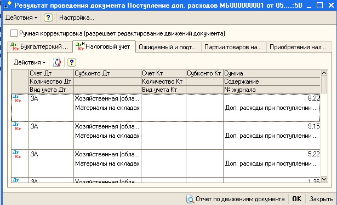Click the Счет Кт column header
Image resolution: width=337 pixels, height=205 pixels.
163,73
